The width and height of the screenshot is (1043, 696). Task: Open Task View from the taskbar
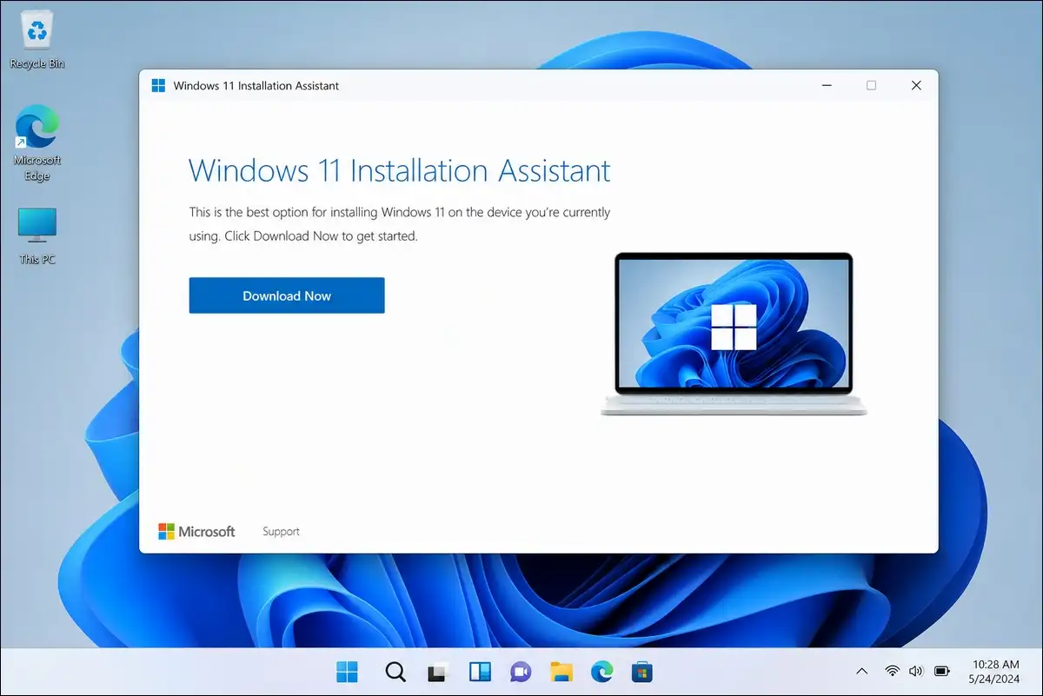point(437,672)
